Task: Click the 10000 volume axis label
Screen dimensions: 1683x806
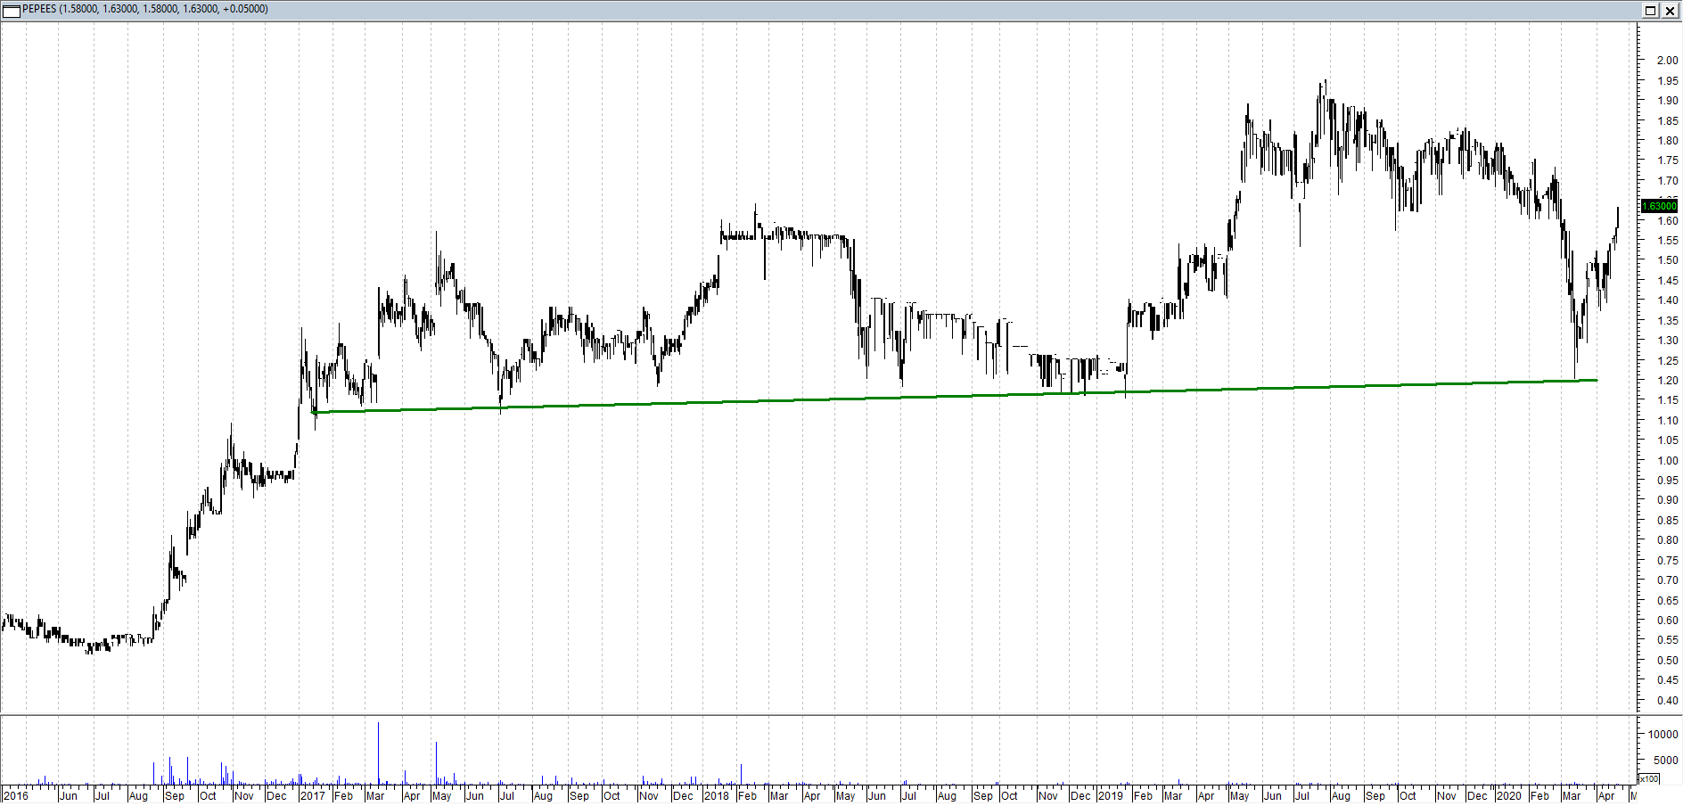Action: (1663, 735)
